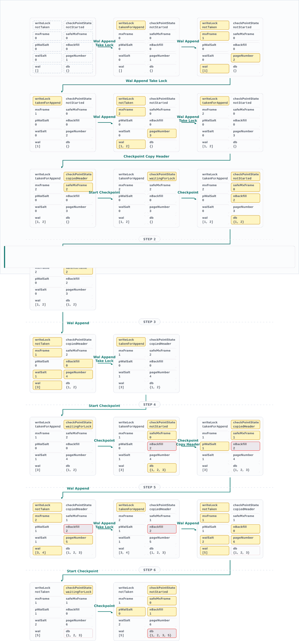Click the STEP 6 pill label
The width and height of the screenshot is (299, 641).
[149, 570]
